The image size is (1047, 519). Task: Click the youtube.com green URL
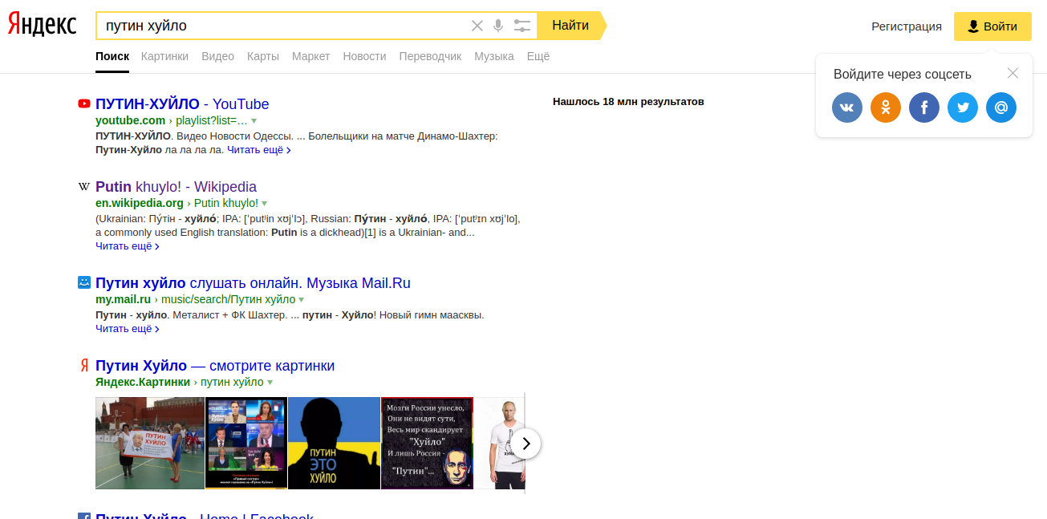[x=130, y=120]
